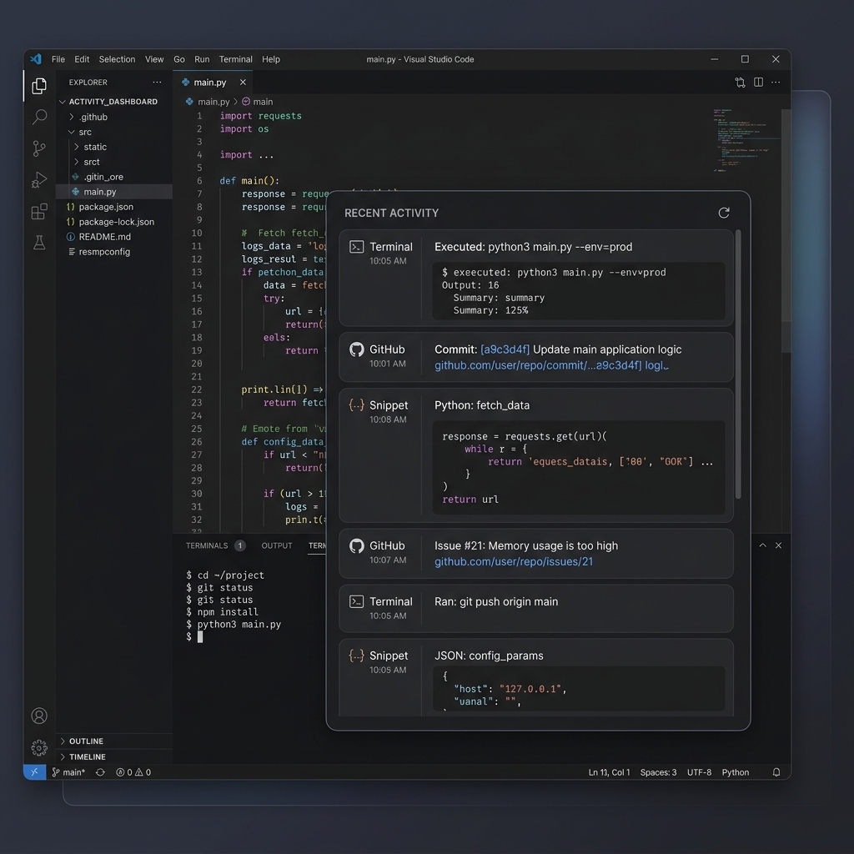Expand the static folder
This screenshot has width=854, height=854.
click(76, 147)
